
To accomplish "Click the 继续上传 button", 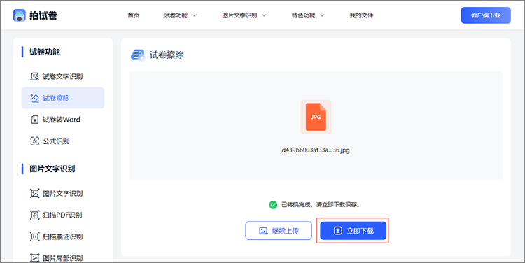I will 279,231.
